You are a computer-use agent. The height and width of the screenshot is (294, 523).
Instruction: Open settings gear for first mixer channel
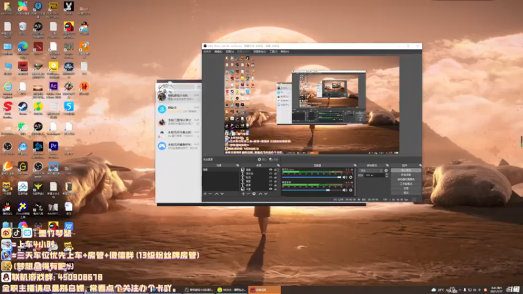[x=350, y=177]
